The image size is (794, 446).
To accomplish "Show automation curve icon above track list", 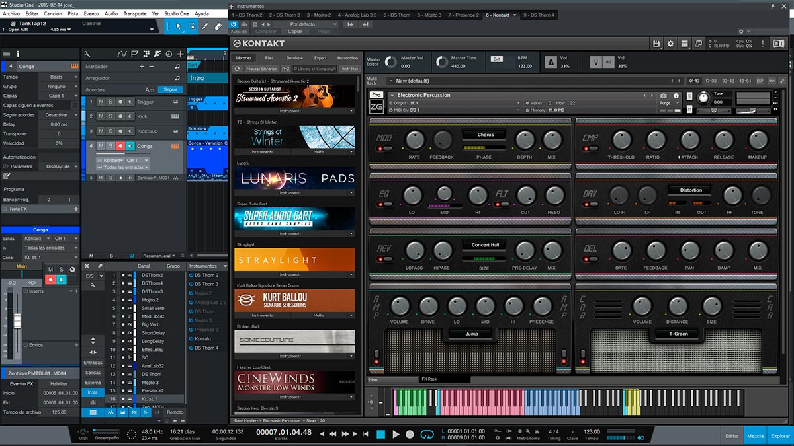I will pos(121,54).
